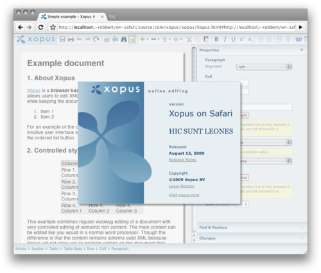Click Article in the breadcrumb path
This screenshot has height=273, width=321.
[x=21, y=249]
